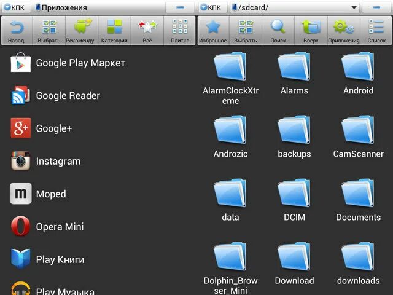Tap the Opera Mini label

pos(60,227)
